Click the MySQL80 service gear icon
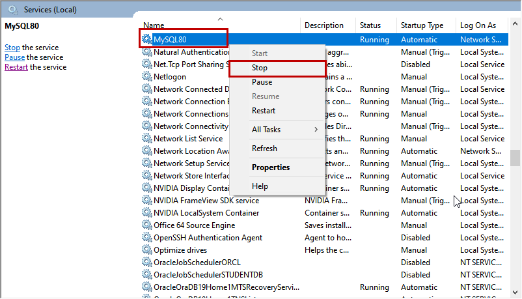This screenshot has height=299, width=522. point(147,40)
